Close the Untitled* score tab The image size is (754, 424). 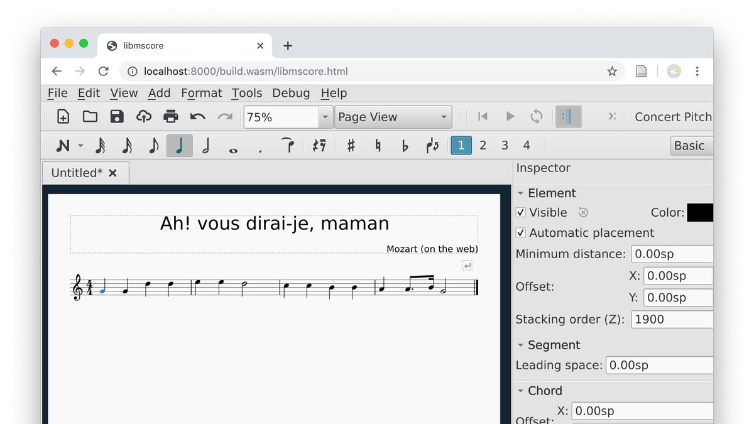[x=112, y=173]
